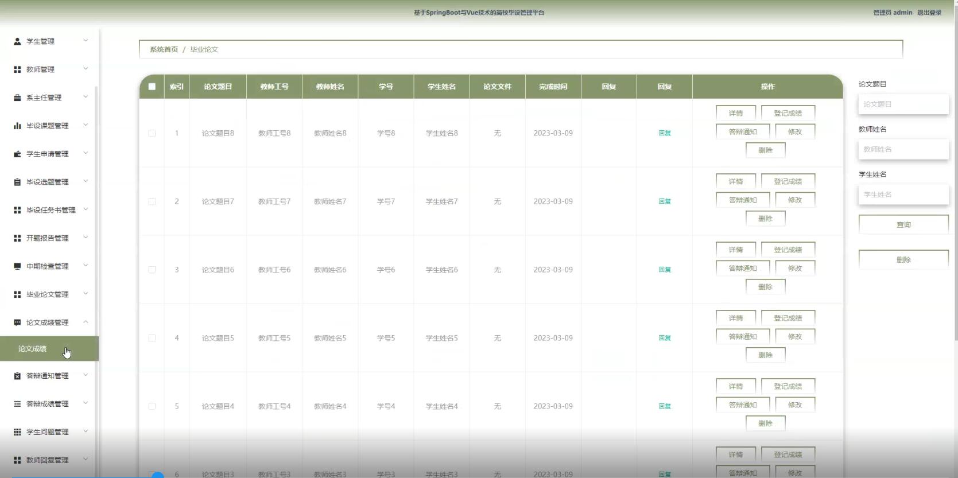Click 详情 for 论文题目4 row

[736, 386]
